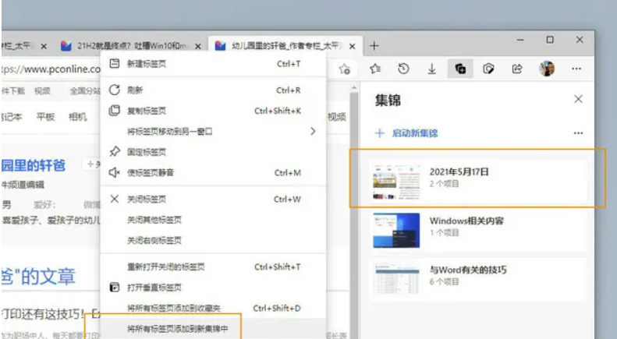Screen dimensions: 617x339
Task: Click the page scrollbar up arrow
Action: (x=354, y=87)
